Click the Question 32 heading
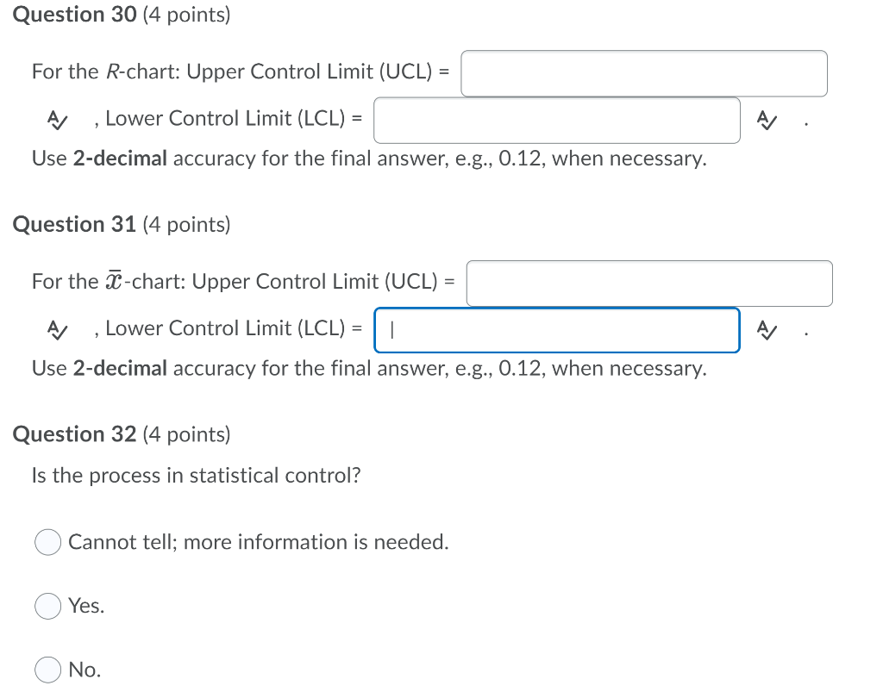Image resolution: width=883 pixels, height=692 pixels. (75, 434)
